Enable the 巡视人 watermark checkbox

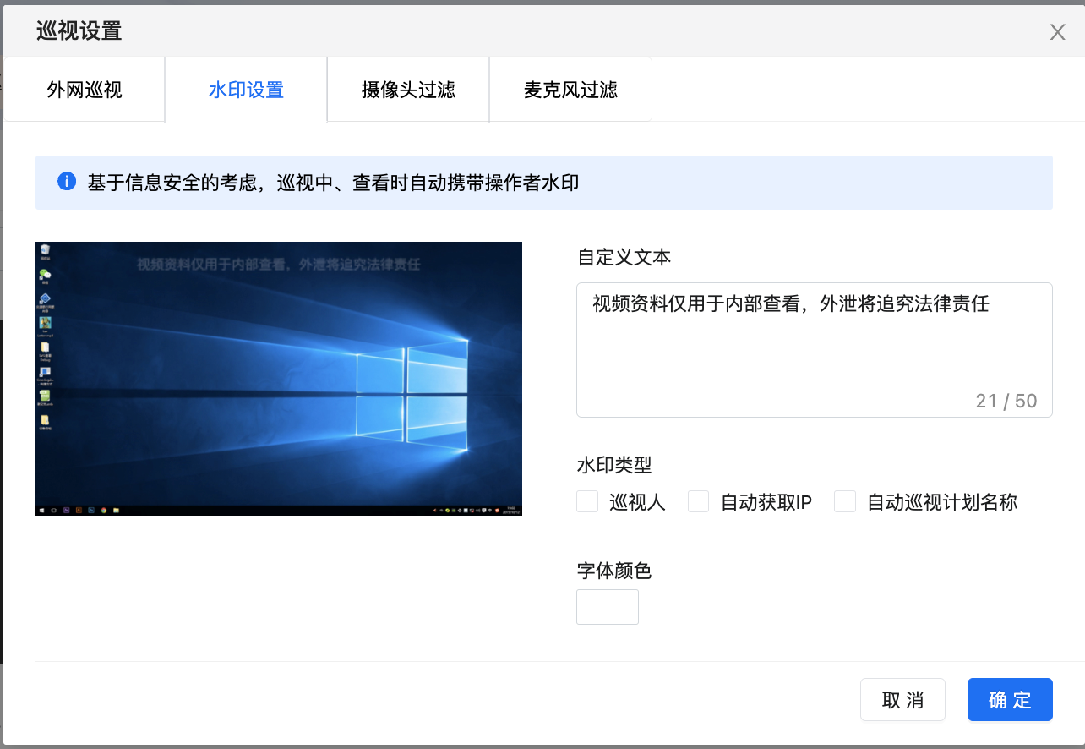tap(587, 501)
